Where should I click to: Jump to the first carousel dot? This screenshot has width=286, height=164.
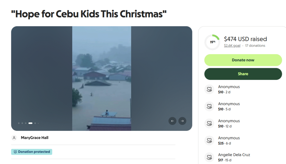[x=19, y=123]
